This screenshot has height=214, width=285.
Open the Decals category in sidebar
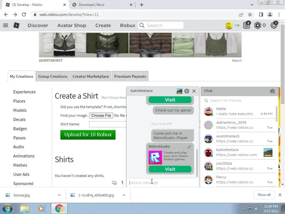point(19,119)
